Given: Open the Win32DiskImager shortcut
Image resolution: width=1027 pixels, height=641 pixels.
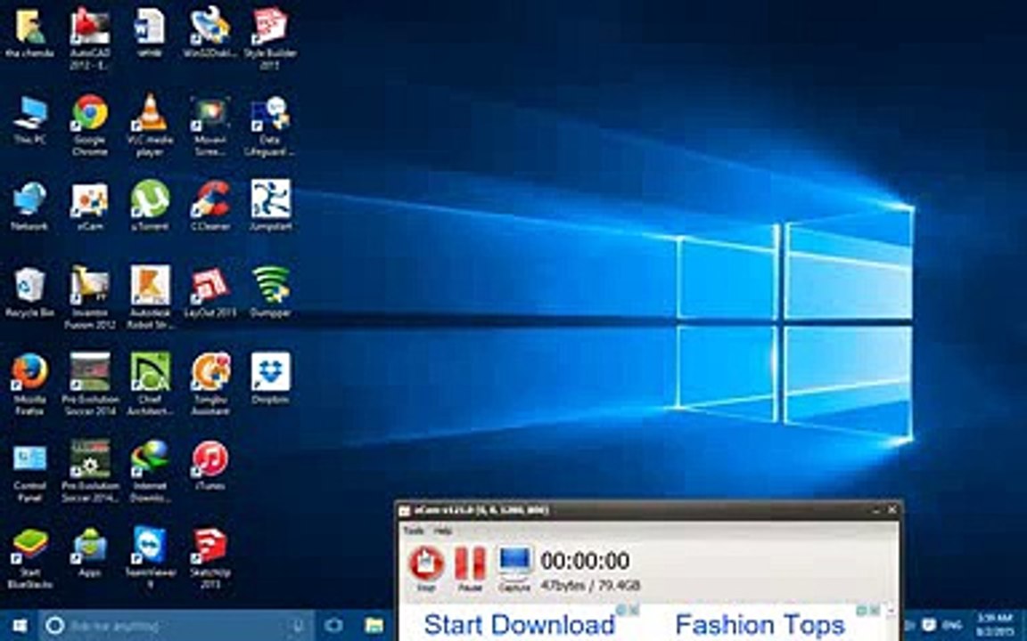Looking at the screenshot, I should click(x=210, y=31).
